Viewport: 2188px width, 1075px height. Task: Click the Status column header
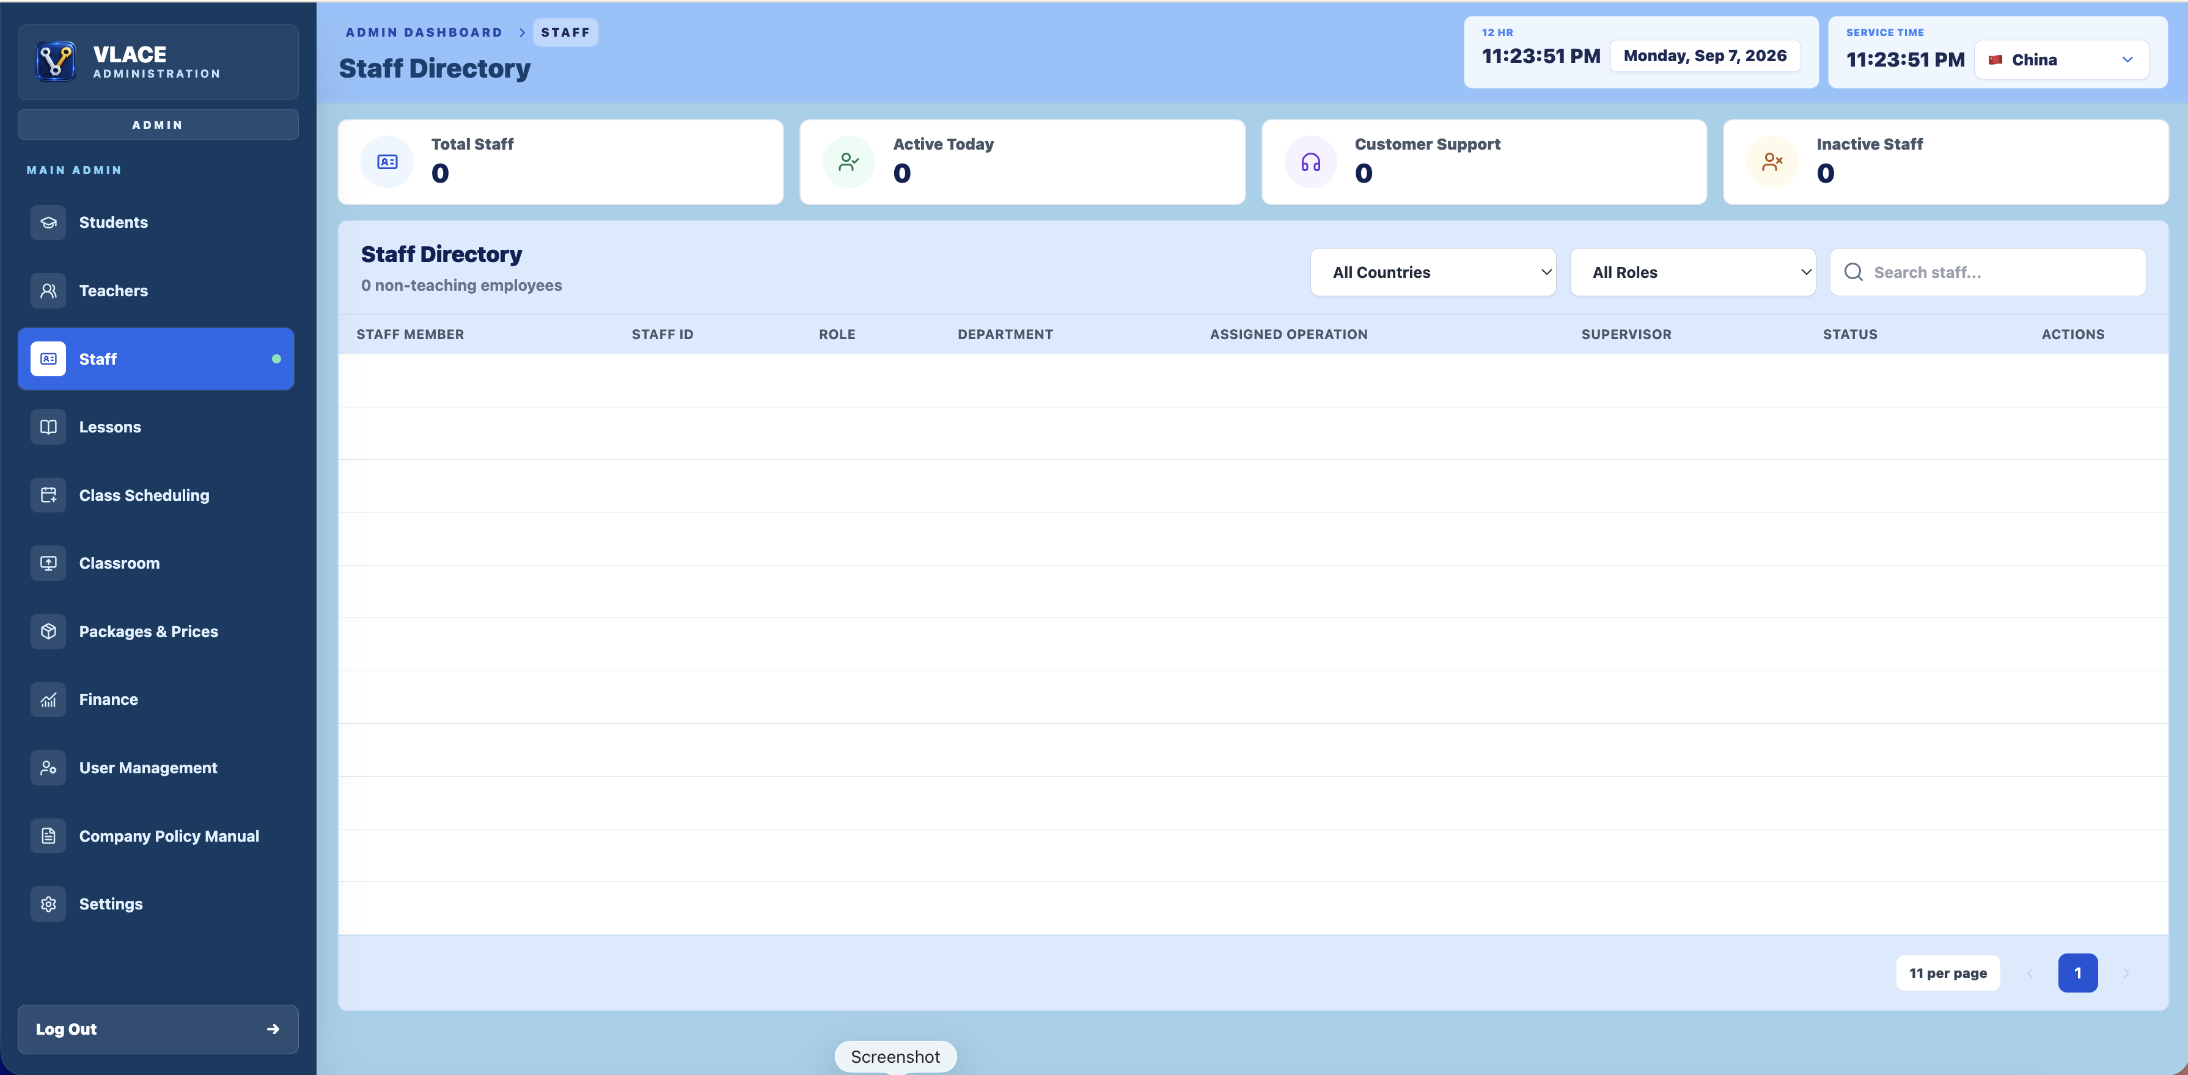(x=1850, y=335)
